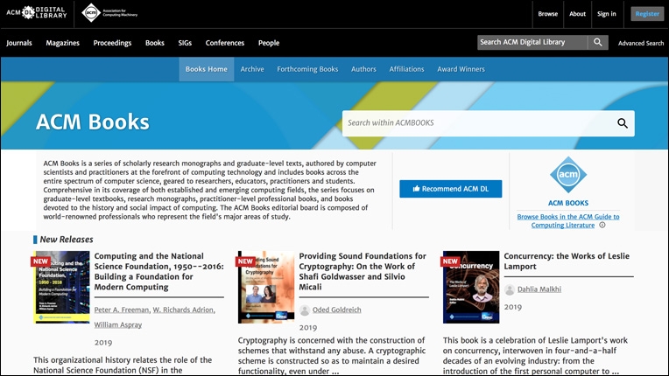The image size is (669, 376).
Task: Open the Advanced Search link
Action: (x=641, y=43)
